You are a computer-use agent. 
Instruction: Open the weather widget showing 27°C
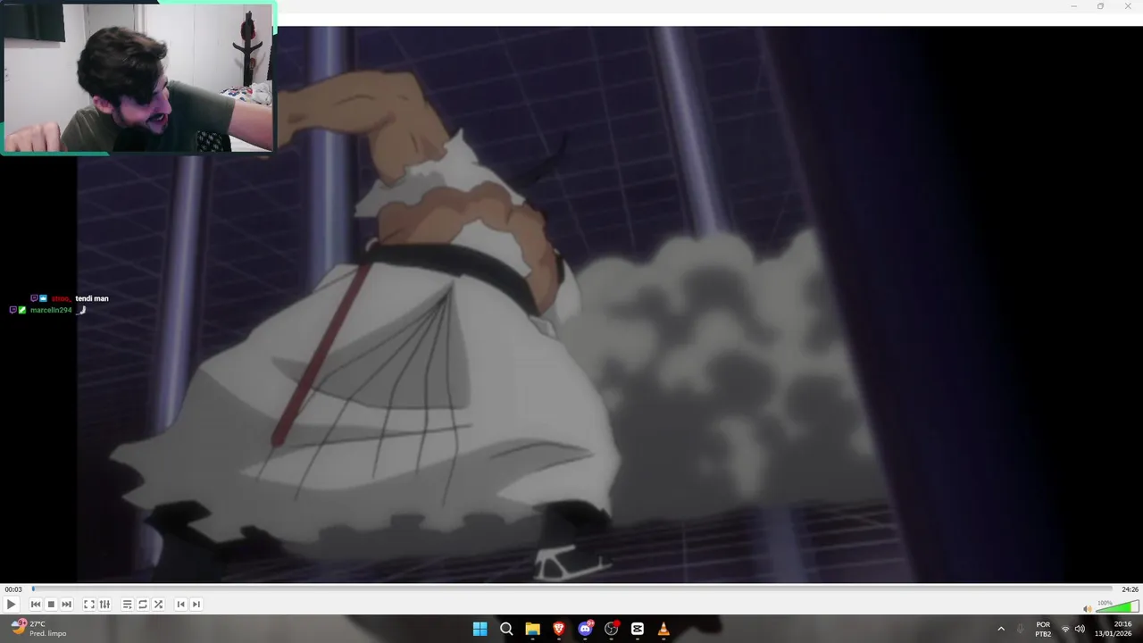[38, 629]
